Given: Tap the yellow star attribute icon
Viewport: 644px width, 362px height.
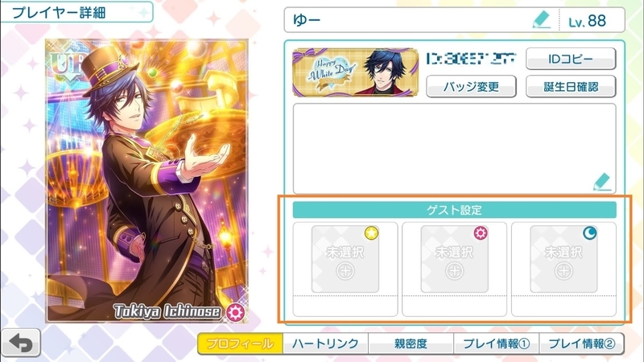Looking at the screenshot, I should coord(371,233).
